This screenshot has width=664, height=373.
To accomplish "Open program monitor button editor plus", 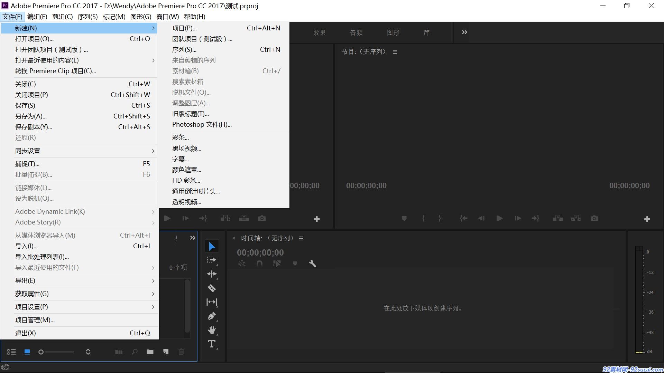I will pos(647,219).
